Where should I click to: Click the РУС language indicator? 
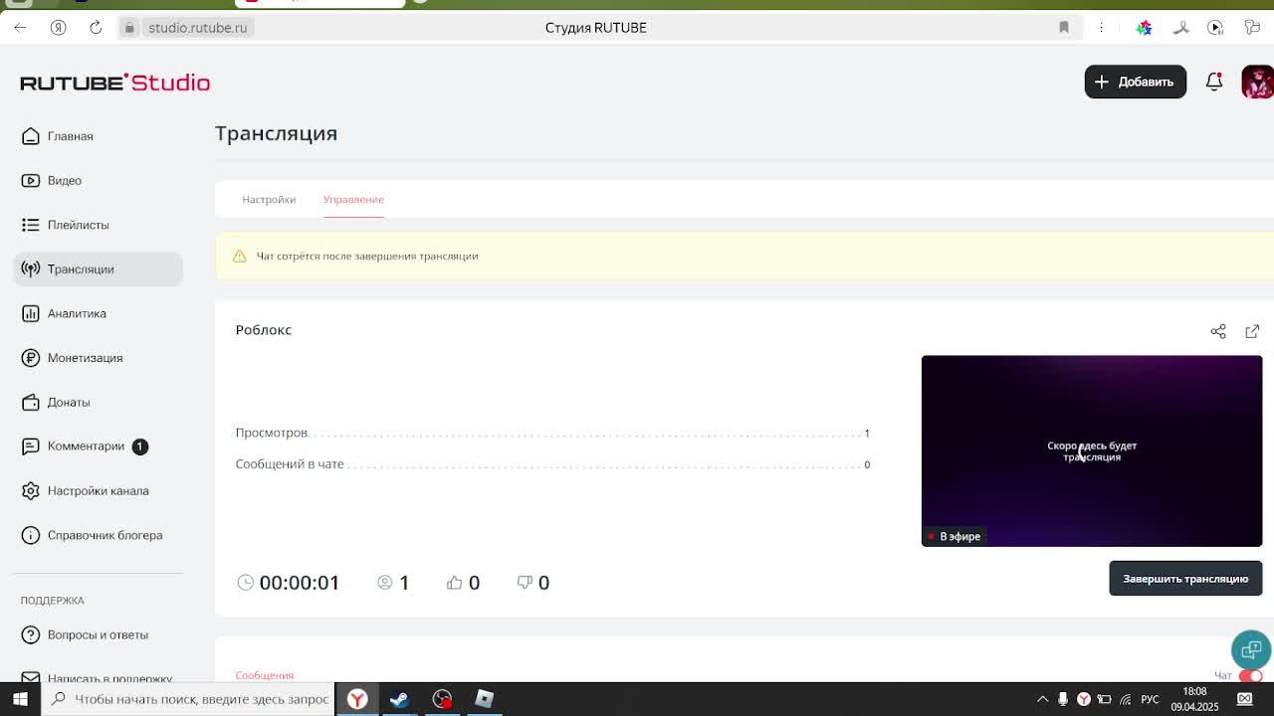coord(1150,699)
